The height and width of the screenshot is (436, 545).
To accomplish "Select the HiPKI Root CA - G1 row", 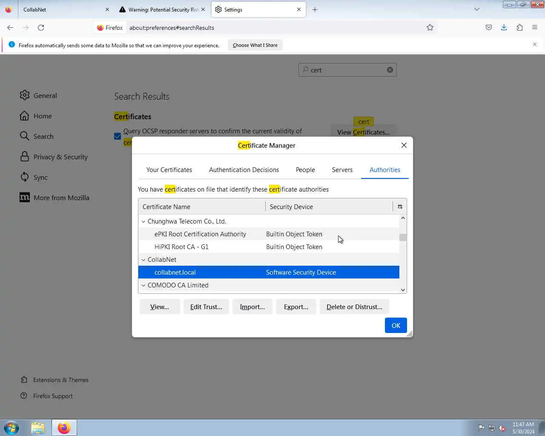I will pyautogui.click(x=269, y=247).
